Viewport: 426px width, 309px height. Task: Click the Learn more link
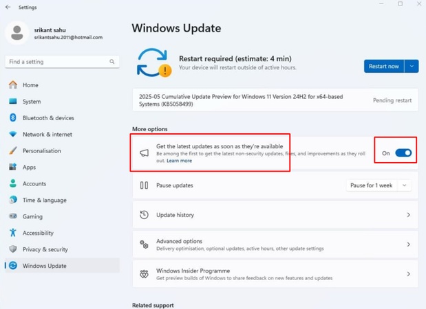coord(180,161)
